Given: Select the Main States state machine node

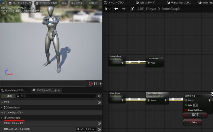Looking at the screenshot, I should [x=117, y=97].
